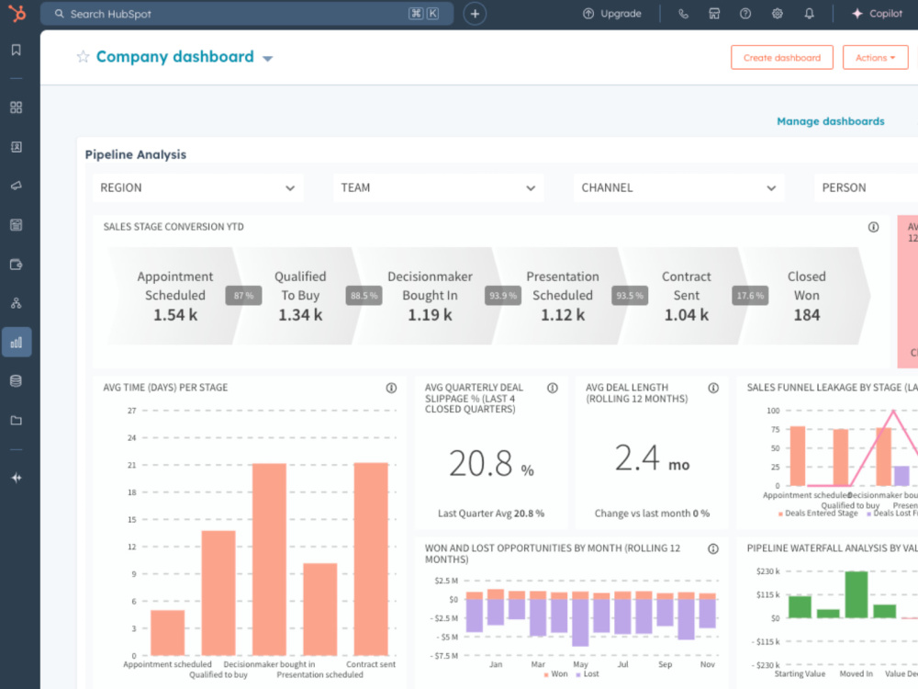Toggle the Deals Entered Stage legend entry
The height and width of the screenshot is (689, 918).
coord(818,514)
